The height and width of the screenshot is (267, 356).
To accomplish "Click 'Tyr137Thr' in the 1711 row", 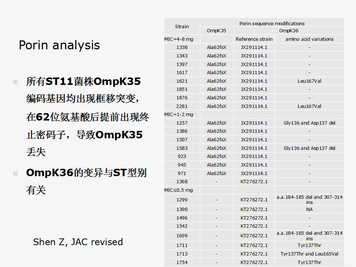I will [309, 245].
